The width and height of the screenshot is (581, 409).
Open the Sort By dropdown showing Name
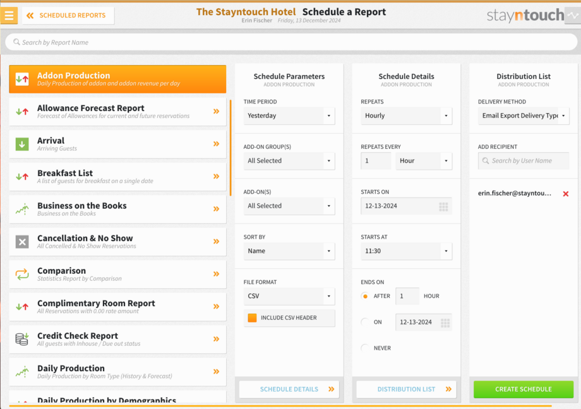(x=289, y=251)
